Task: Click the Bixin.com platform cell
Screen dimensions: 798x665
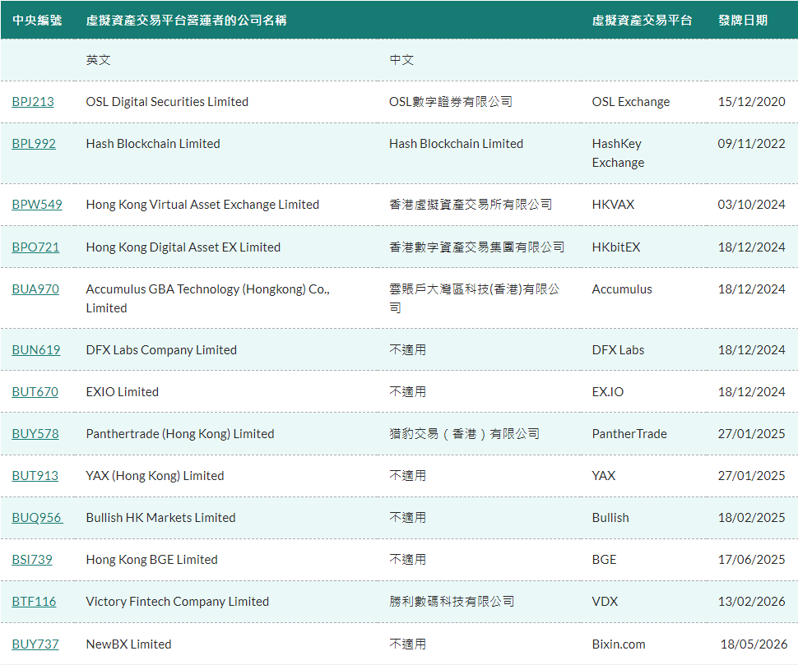Action: coord(619,644)
